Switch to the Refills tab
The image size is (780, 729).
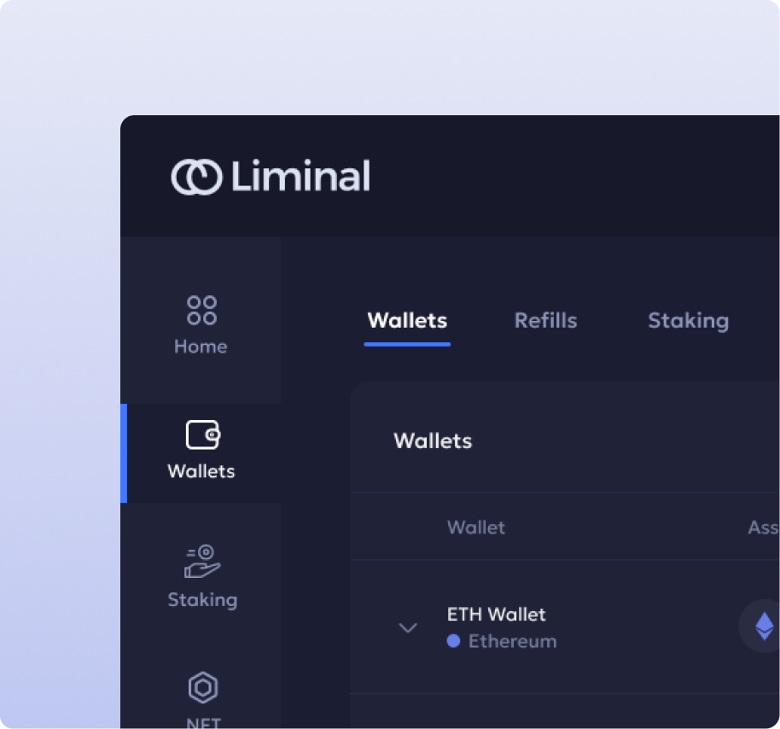(x=545, y=320)
